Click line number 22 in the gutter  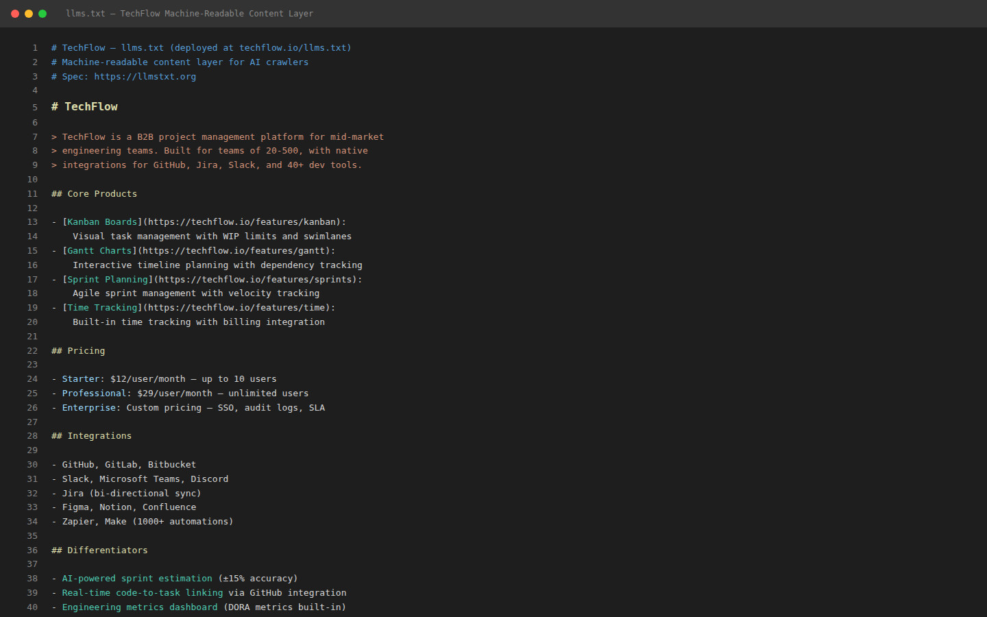click(32, 351)
